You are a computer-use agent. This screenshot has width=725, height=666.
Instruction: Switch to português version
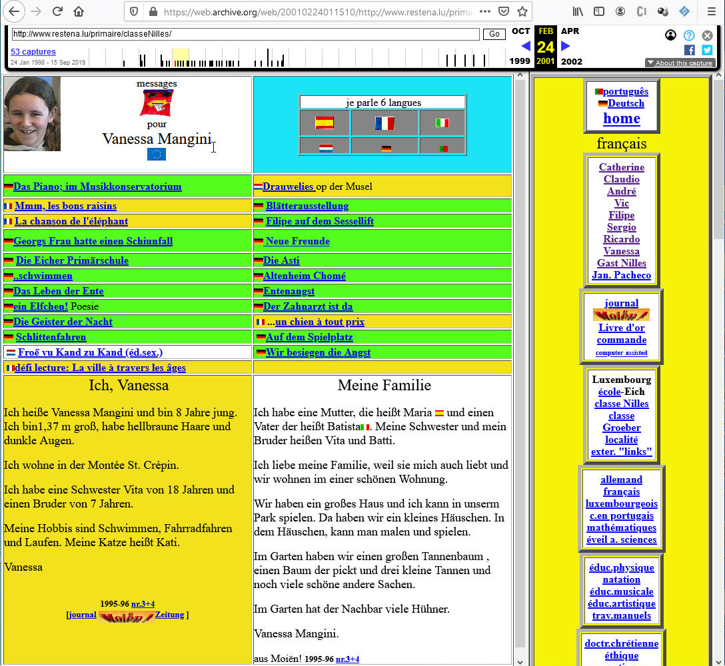point(625,91)
